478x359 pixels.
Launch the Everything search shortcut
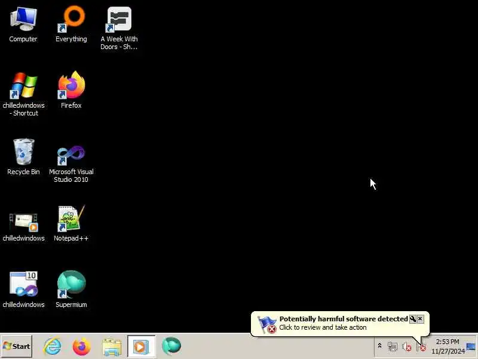tap(71, 25)
